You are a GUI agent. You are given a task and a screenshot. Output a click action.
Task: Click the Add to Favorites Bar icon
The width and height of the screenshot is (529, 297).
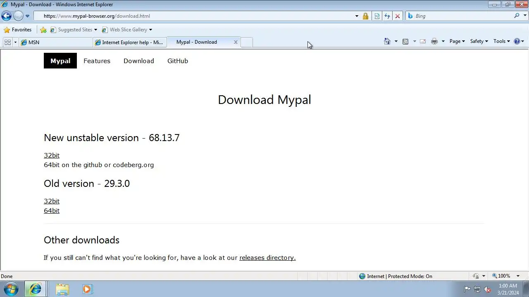coord(43,30)
